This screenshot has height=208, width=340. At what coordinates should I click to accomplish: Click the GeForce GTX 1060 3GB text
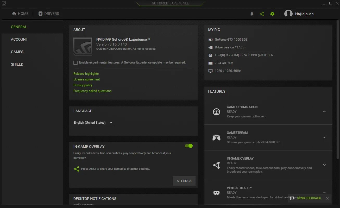[x=231, y=40]
